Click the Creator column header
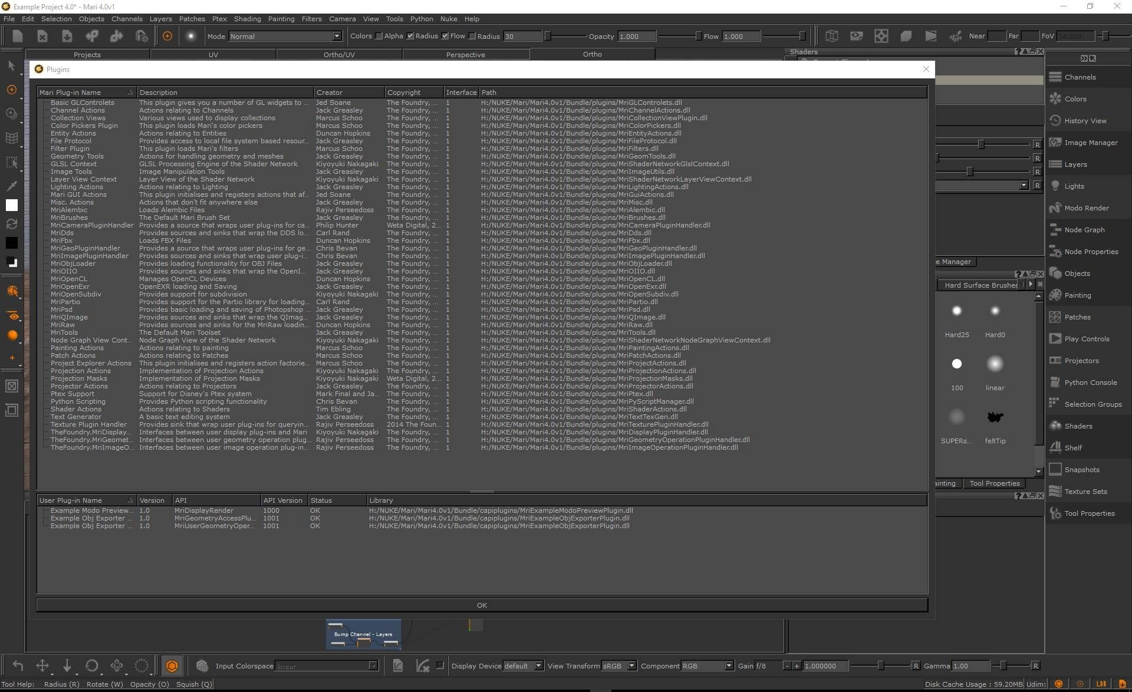 tap(349, 92)
